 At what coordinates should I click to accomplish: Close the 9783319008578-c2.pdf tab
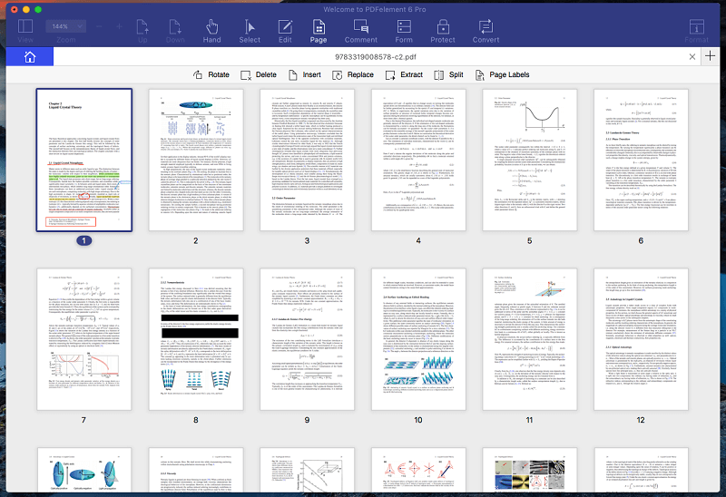coord(692,57)
